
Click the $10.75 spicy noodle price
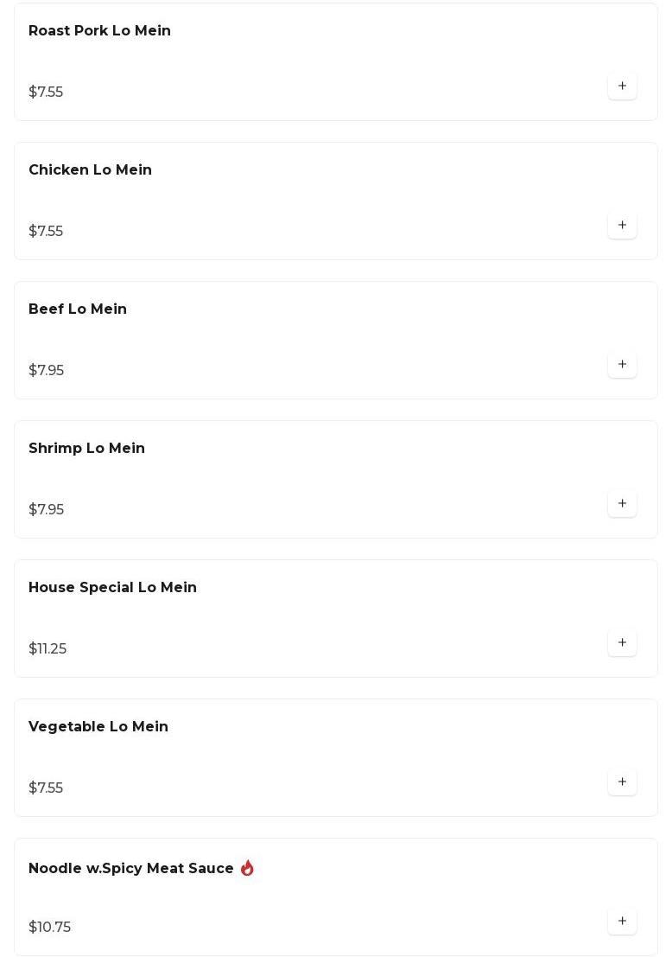point(49,927)
